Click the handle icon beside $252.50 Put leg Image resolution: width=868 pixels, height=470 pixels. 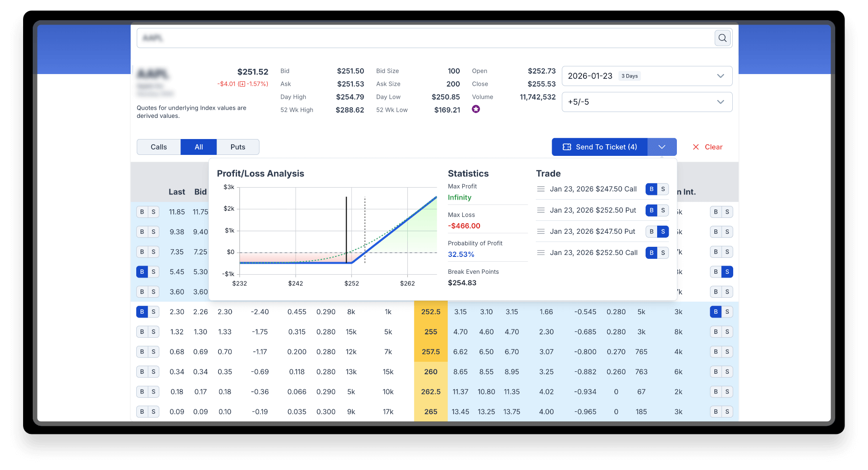click(541, 210)
